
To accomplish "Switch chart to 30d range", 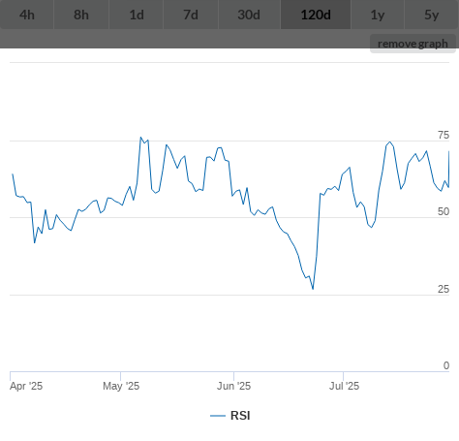I will 249,15.
